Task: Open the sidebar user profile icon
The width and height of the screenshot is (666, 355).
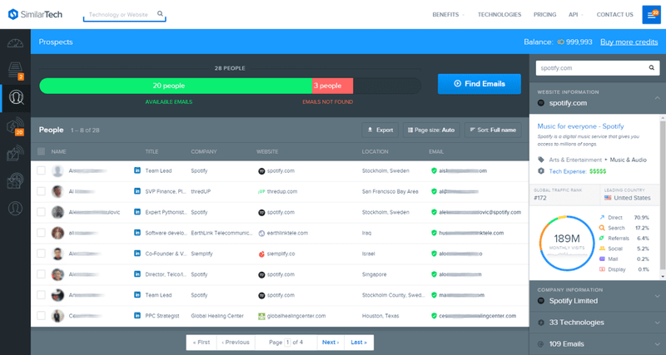Action: (x=15, y=208)
